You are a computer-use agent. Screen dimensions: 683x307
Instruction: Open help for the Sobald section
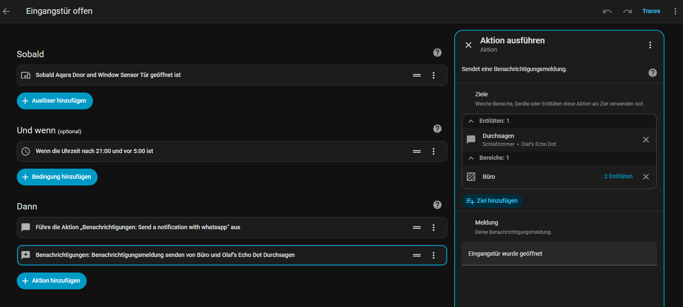[x=437, y=53]
